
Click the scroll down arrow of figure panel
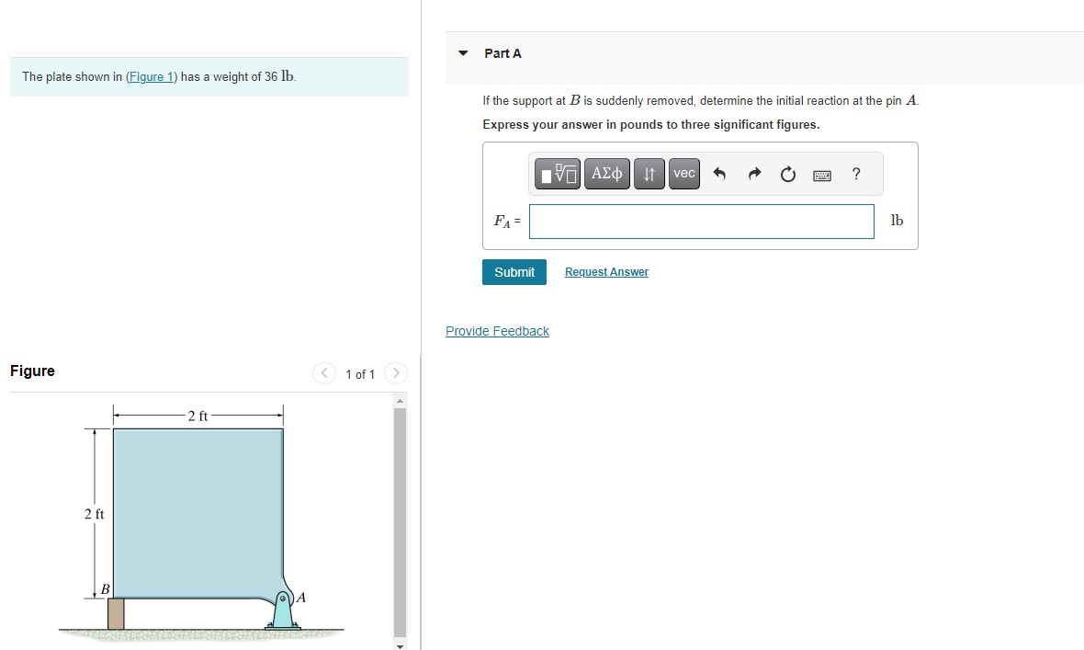pyautogui.click(x=400, y=645)
